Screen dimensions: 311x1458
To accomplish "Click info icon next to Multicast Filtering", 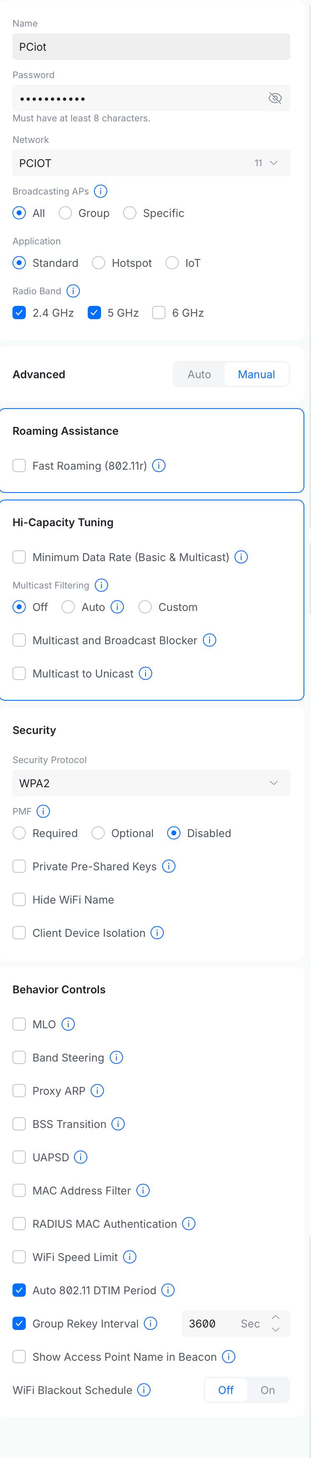I will coord(101,585).
